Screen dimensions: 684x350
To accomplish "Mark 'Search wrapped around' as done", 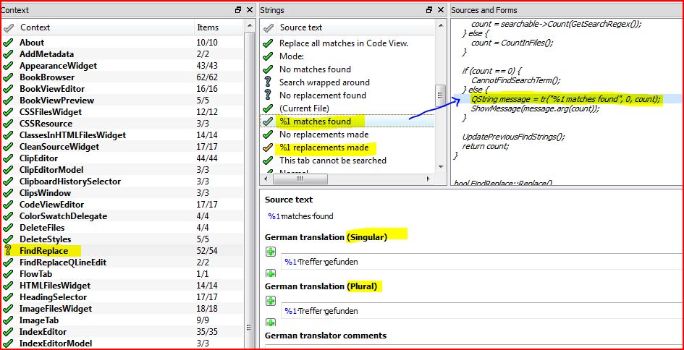I will (x=268, y=82).
